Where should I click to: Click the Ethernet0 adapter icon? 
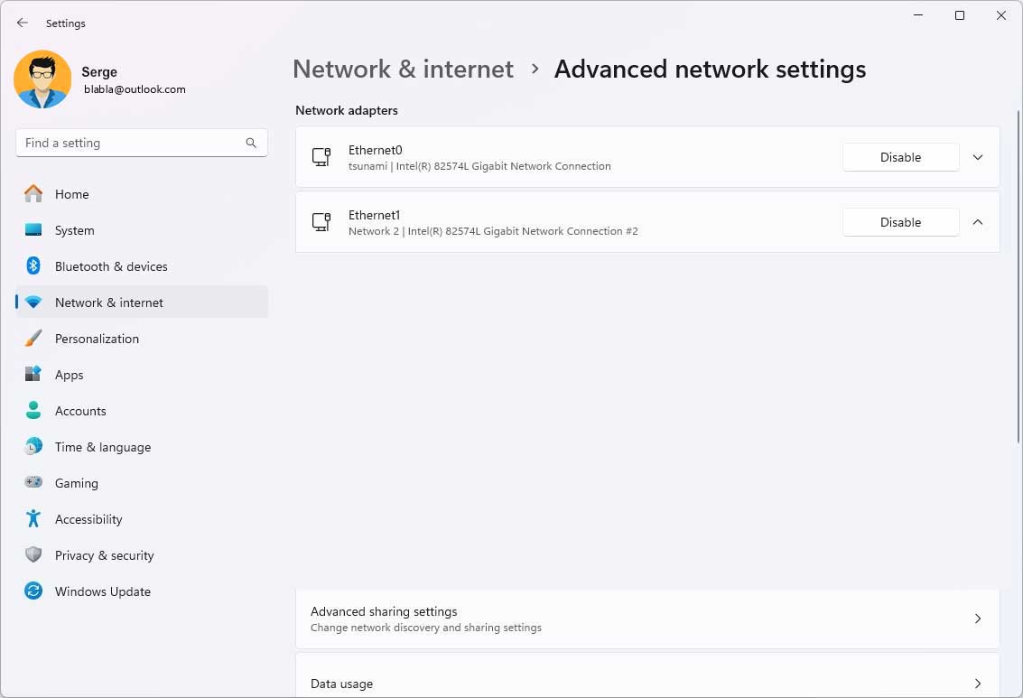(x=321, y=157)
